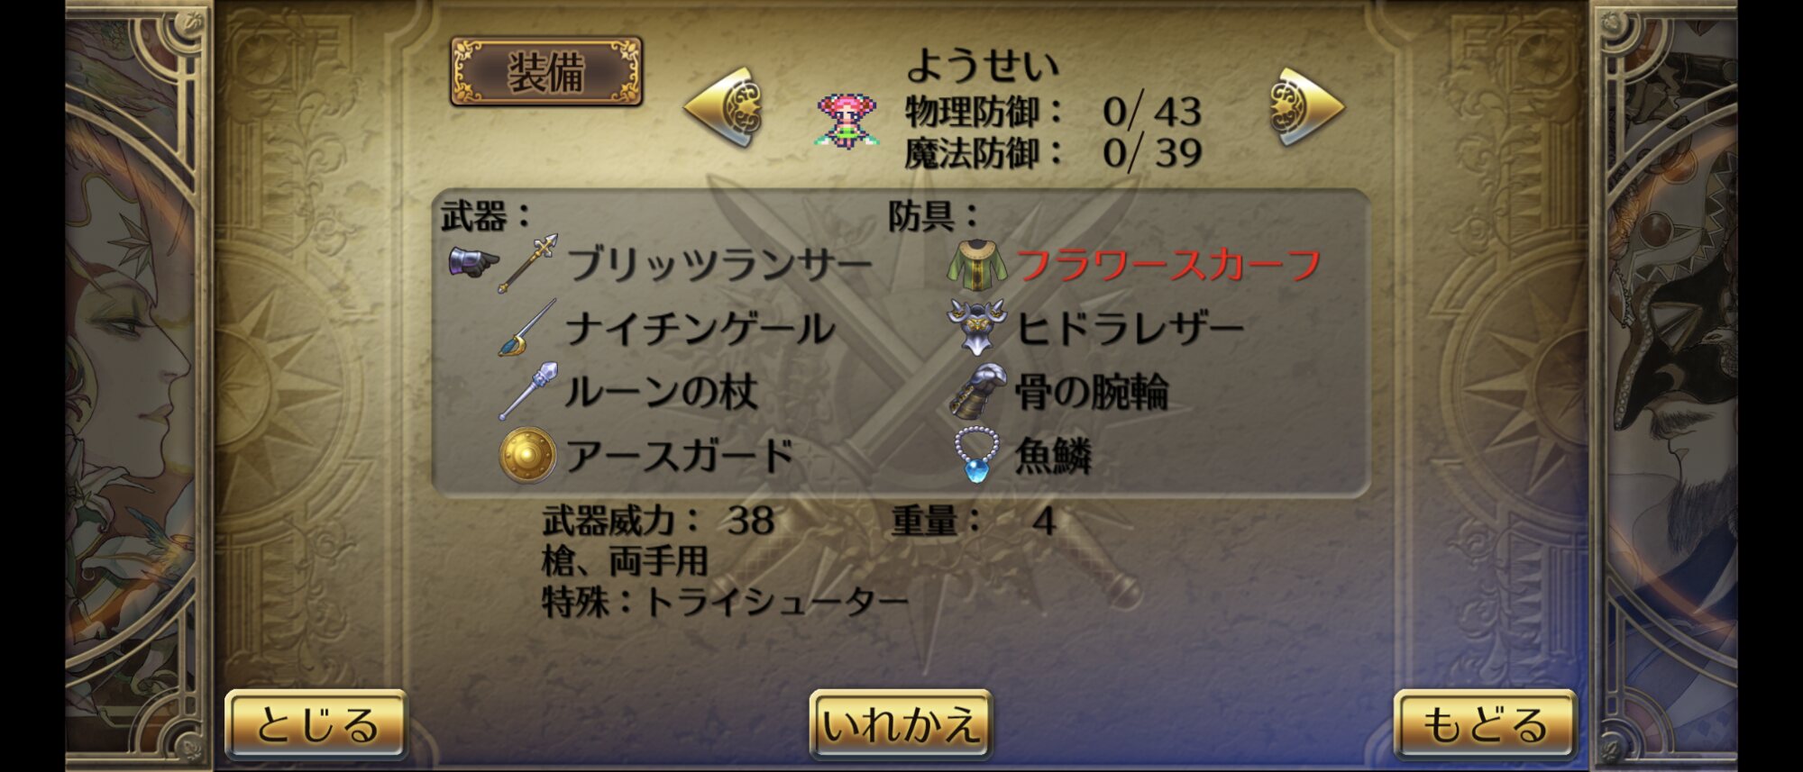This screenshot has width=1803, height=772.
Task: Click the 魚鱗 blue necklace icon
Action: (976, 456)
